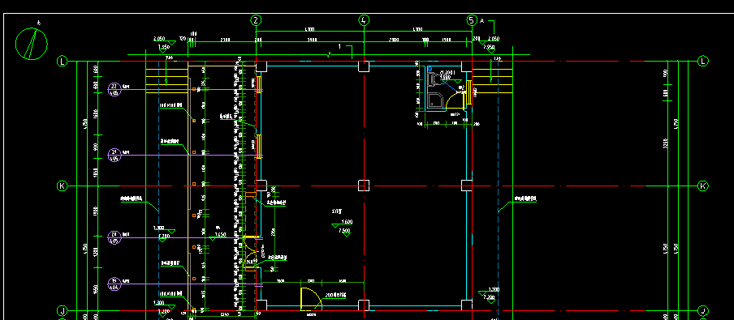The height and width of the screenshot is (320, 734).
Task: Select purple detail callout bubble 22
Action: (x=114, y=89)
